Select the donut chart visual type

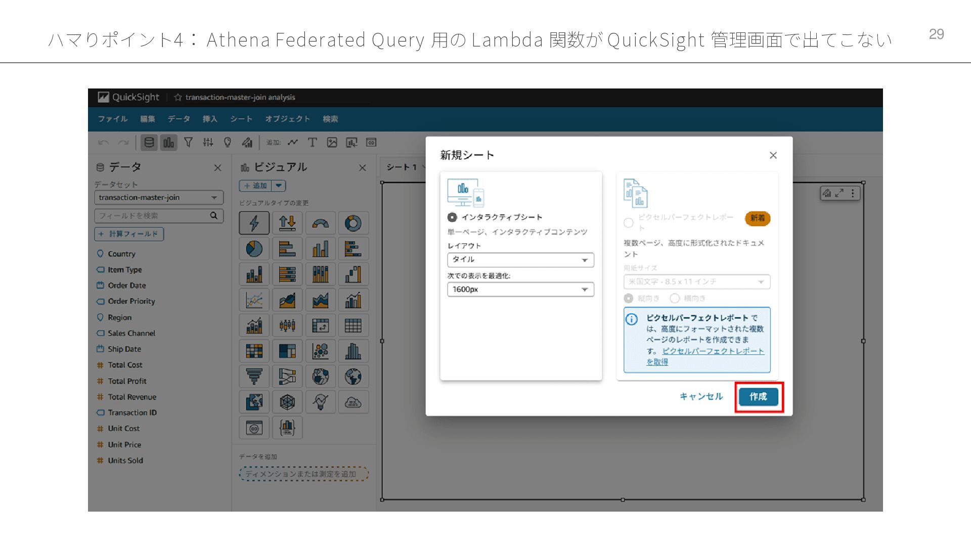353,223
